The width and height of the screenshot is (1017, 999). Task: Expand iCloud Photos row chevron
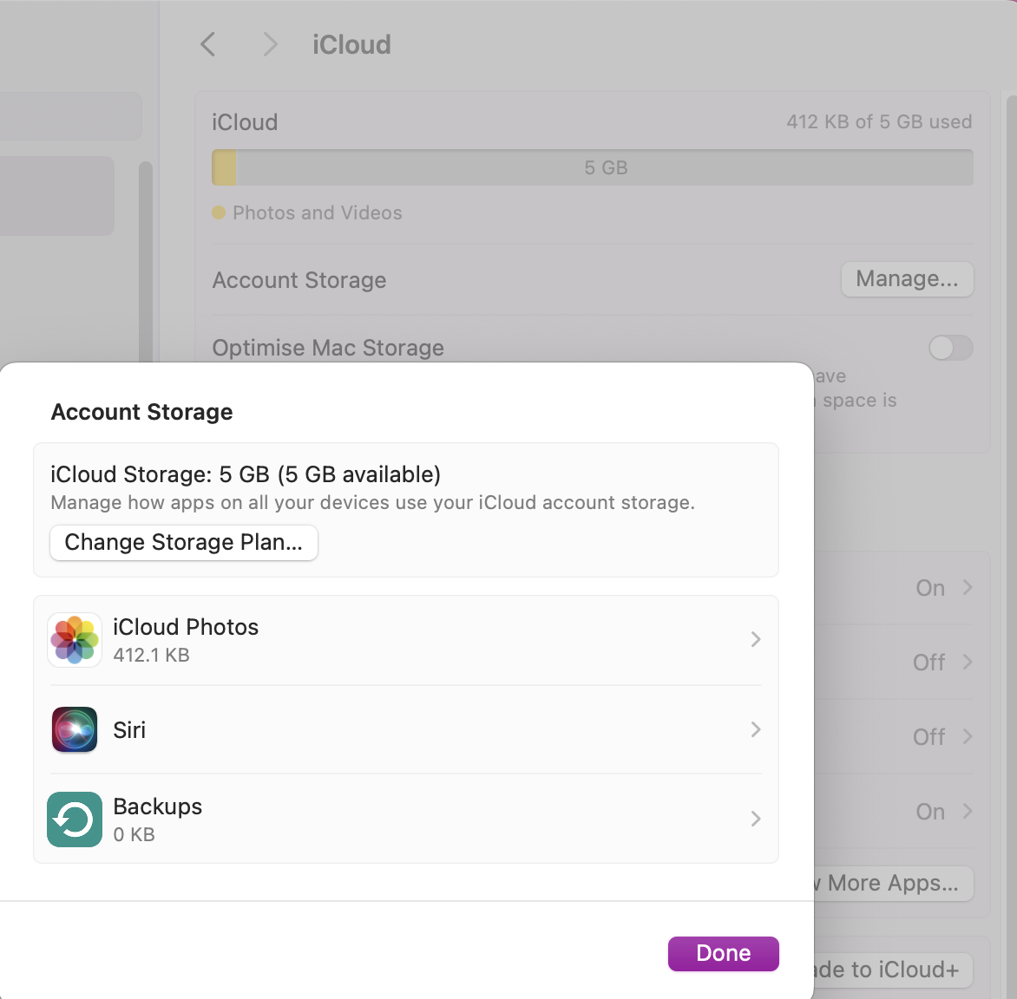tap(756, 640)
